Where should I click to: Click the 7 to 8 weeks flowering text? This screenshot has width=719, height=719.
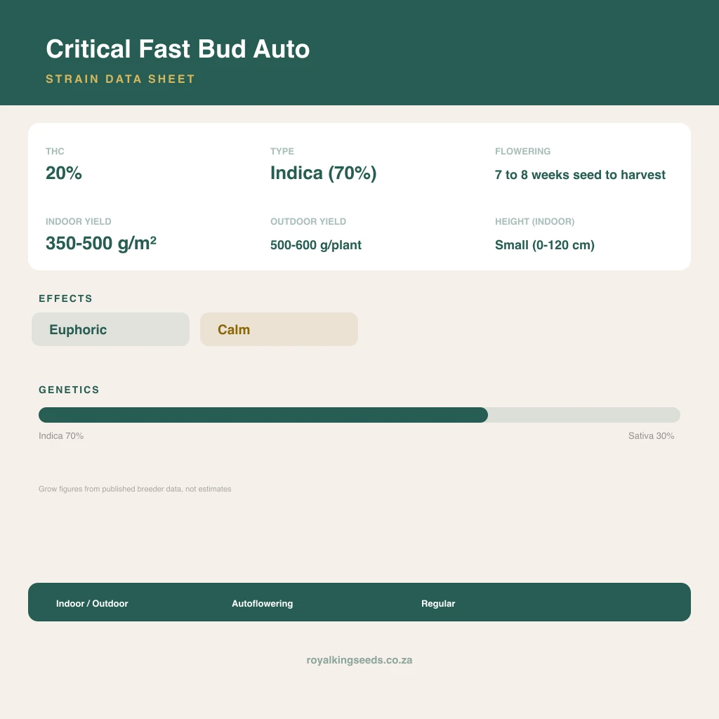tap(580, 175)
